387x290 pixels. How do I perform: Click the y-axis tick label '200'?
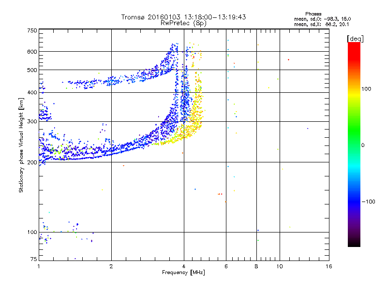32,162
